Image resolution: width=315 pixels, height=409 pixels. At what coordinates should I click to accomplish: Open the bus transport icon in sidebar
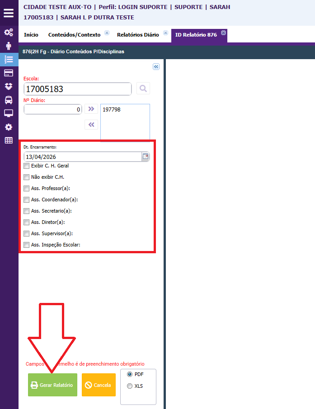coord(9,100)
